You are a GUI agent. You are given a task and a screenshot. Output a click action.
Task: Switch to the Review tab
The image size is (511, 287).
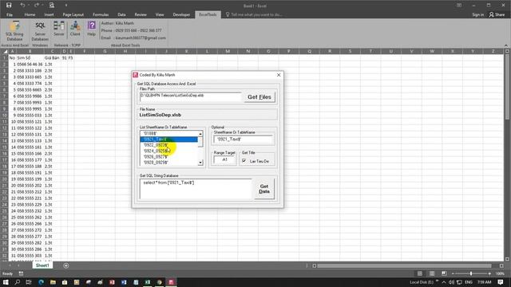141,14
